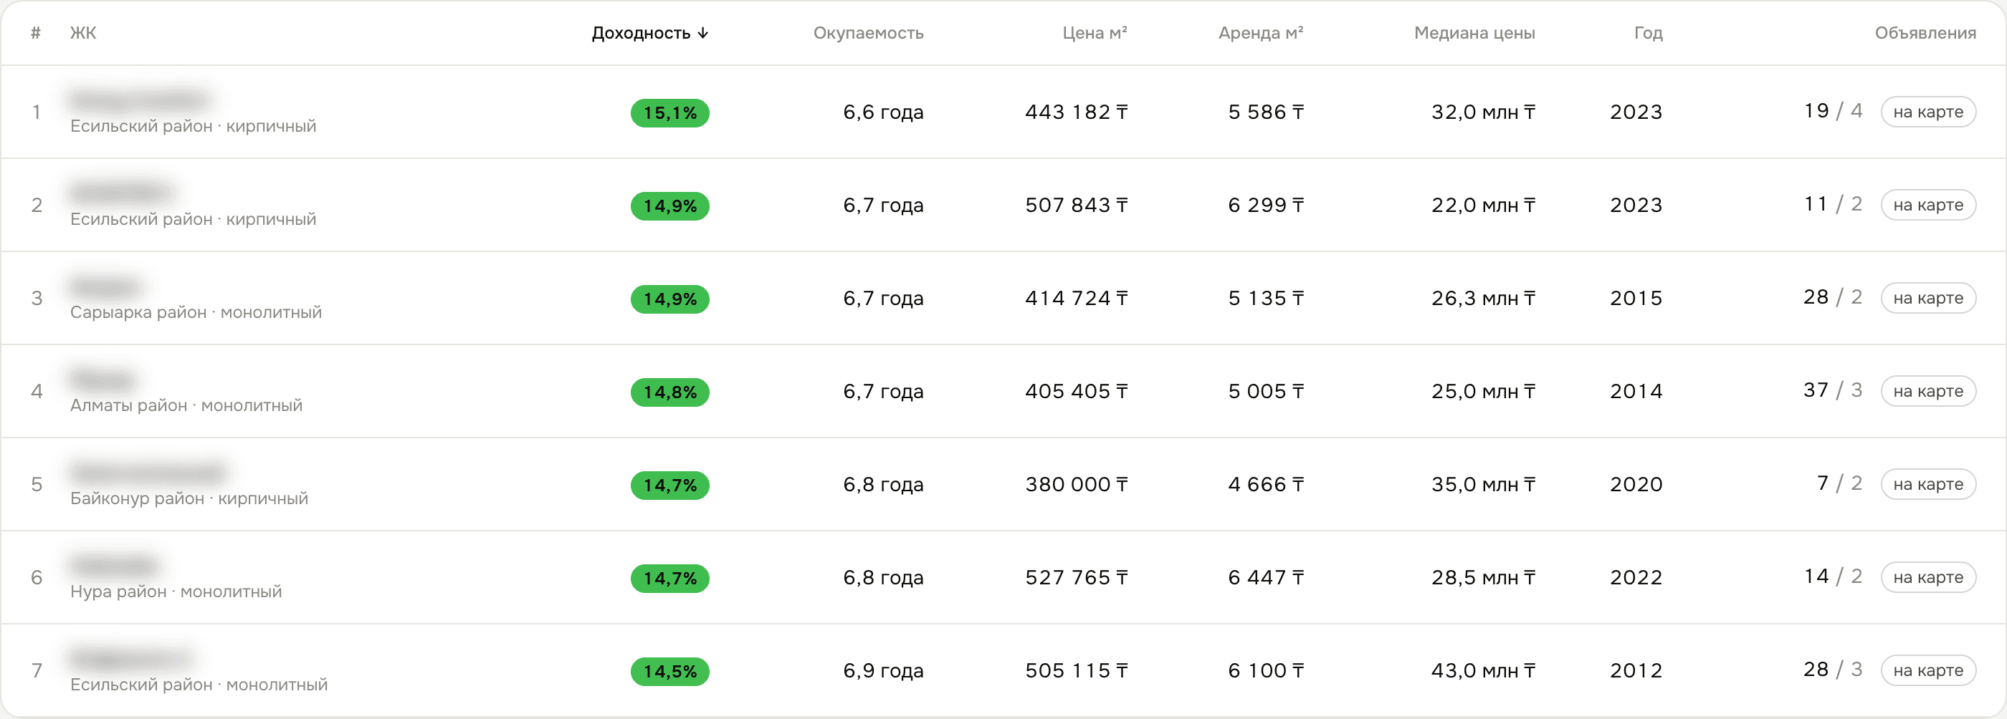The width and height of the screenshot is (2007, 719).
Task: Select 'Сарыарка район · монолитный' subtitle
Action: click(x=196, y=313)
